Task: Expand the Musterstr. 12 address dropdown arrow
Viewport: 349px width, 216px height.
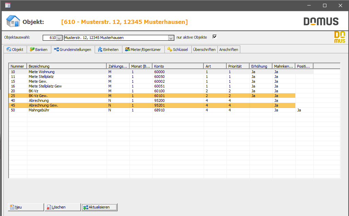Action: pos(171,38)
